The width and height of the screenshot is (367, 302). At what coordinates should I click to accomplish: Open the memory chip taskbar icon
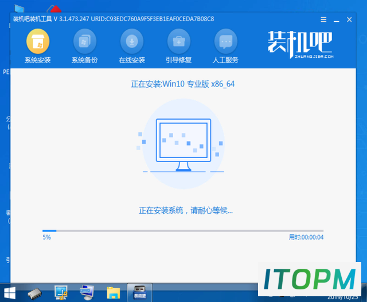(34, 293)
